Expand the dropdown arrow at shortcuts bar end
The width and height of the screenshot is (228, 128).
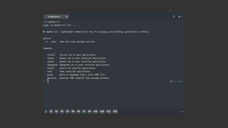click(183, 111)
